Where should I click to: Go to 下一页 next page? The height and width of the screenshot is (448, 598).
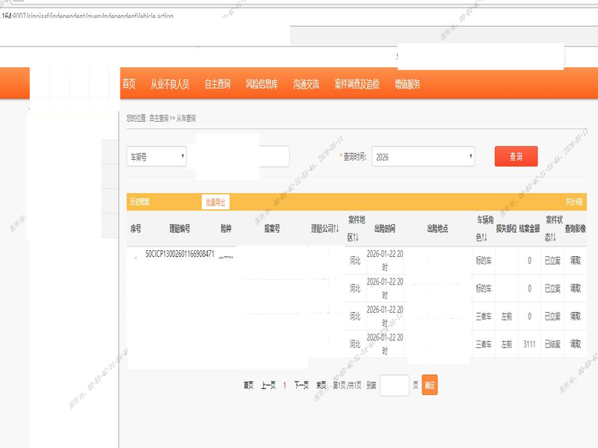click(x=301, y=385)
